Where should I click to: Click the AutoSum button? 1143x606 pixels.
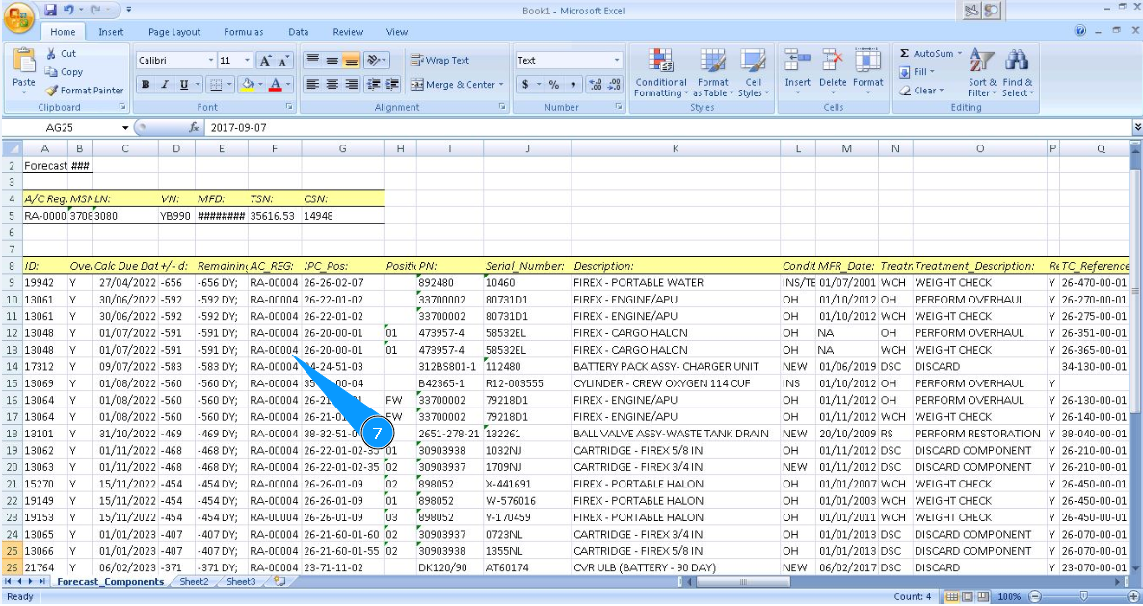[x=926, y=54]
